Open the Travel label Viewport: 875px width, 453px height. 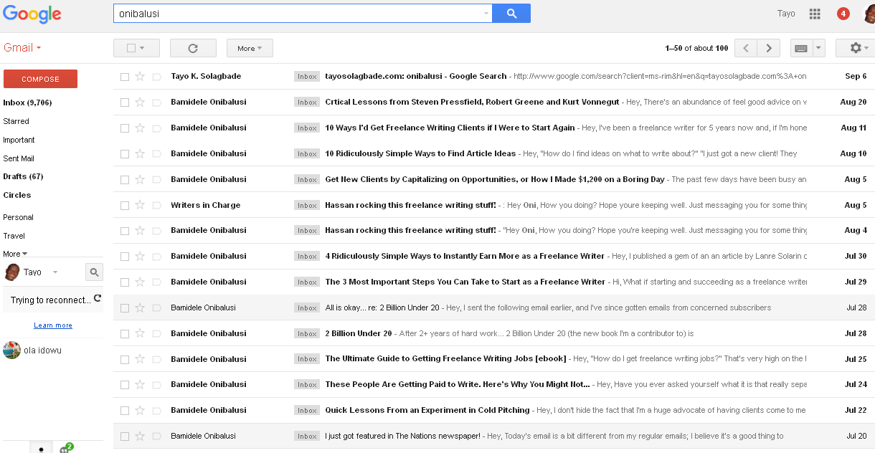[14, 236]
